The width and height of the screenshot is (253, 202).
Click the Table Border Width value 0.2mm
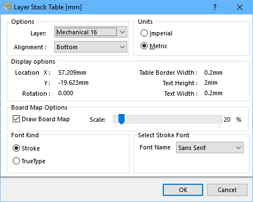click(x=213, y=72)
